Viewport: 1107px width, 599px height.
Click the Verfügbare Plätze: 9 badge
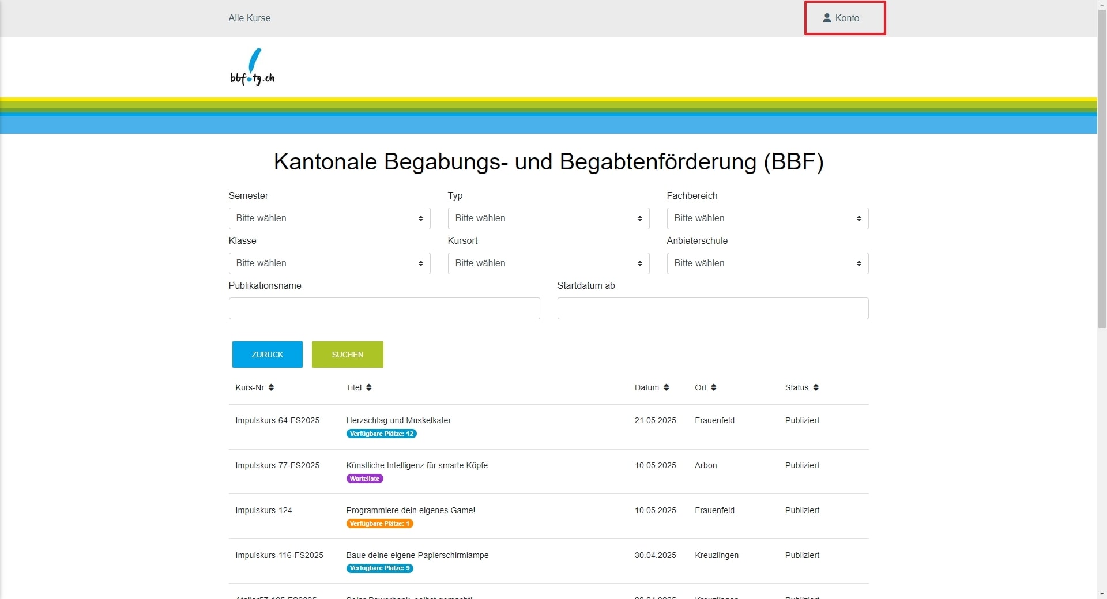coord(379,568)
